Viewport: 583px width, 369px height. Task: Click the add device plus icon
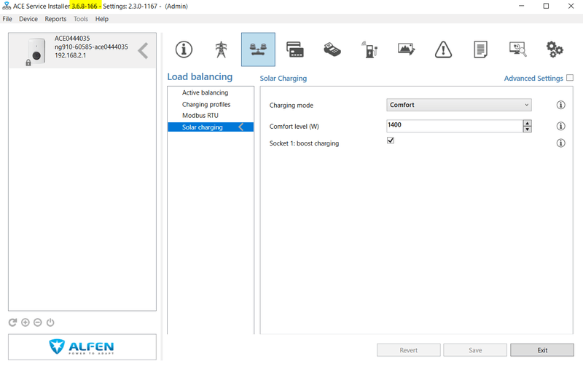tap(26, 322)
